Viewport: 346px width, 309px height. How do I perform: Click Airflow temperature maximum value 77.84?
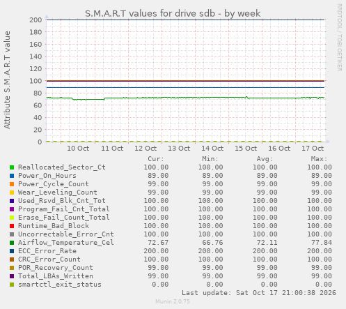(x=322, y=243)
